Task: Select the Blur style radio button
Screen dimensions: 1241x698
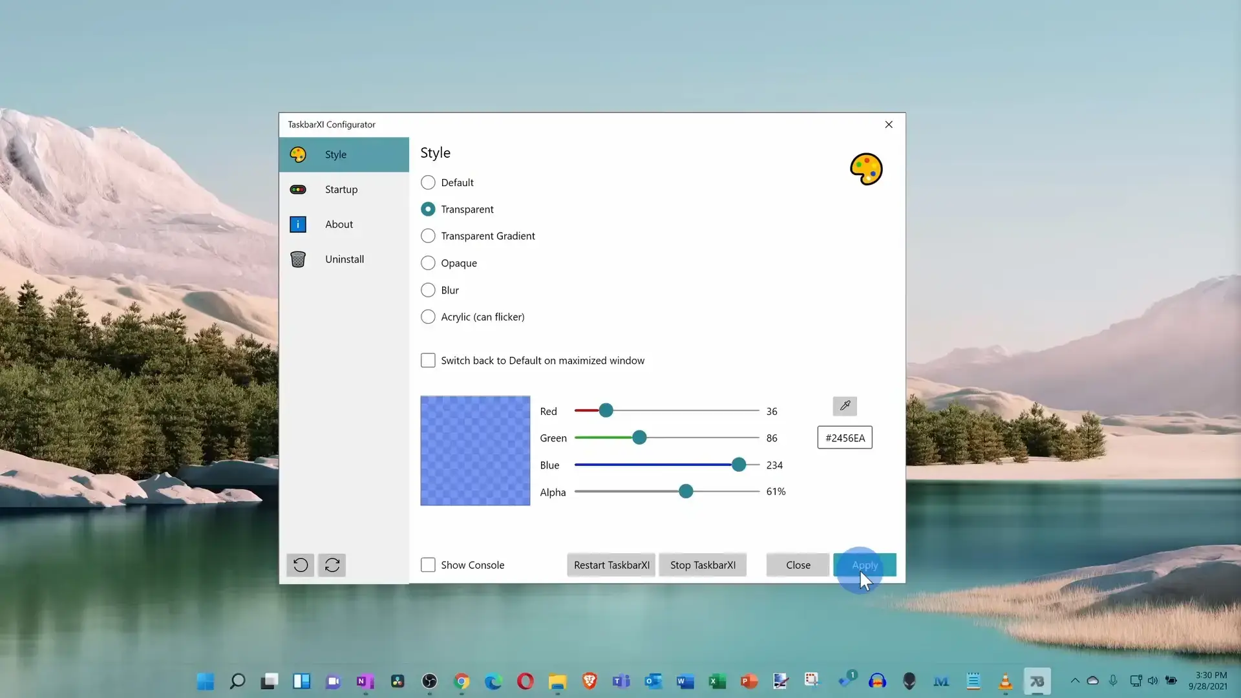Action: point(428,290)
